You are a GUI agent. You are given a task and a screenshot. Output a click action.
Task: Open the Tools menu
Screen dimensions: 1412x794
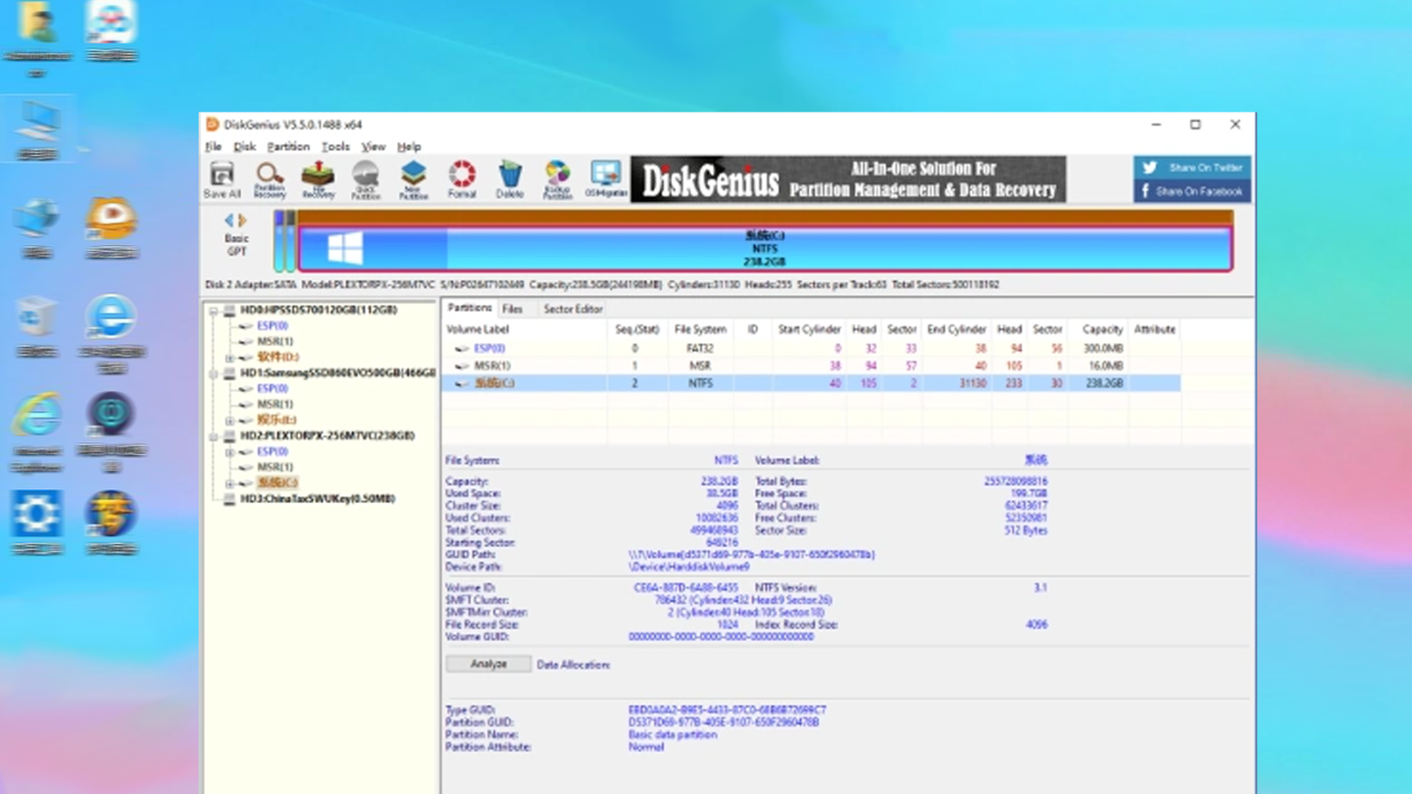pyautogui.click(x=335, y=147)
